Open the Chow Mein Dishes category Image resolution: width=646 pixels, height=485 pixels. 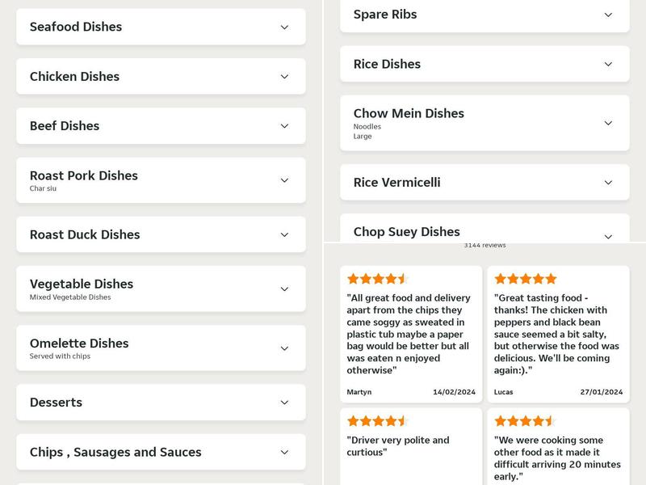coord(484,123)
